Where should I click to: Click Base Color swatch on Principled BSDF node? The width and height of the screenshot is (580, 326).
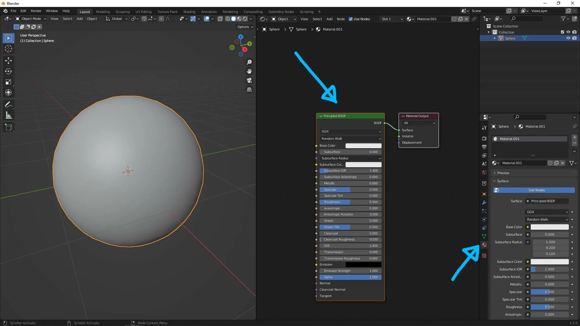click(363, 146)
